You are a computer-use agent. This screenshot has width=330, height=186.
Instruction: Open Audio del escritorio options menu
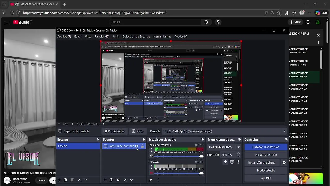point(152,150)
